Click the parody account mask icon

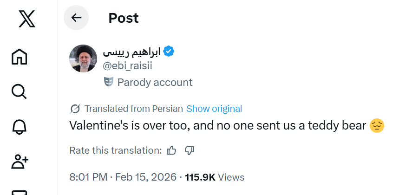pyautogui.click(x=108, y=83)
